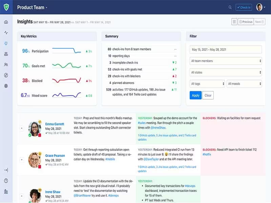Click '53 check-ins with goals met'
This screenshot has height=203, width=271.
[125, 69]
